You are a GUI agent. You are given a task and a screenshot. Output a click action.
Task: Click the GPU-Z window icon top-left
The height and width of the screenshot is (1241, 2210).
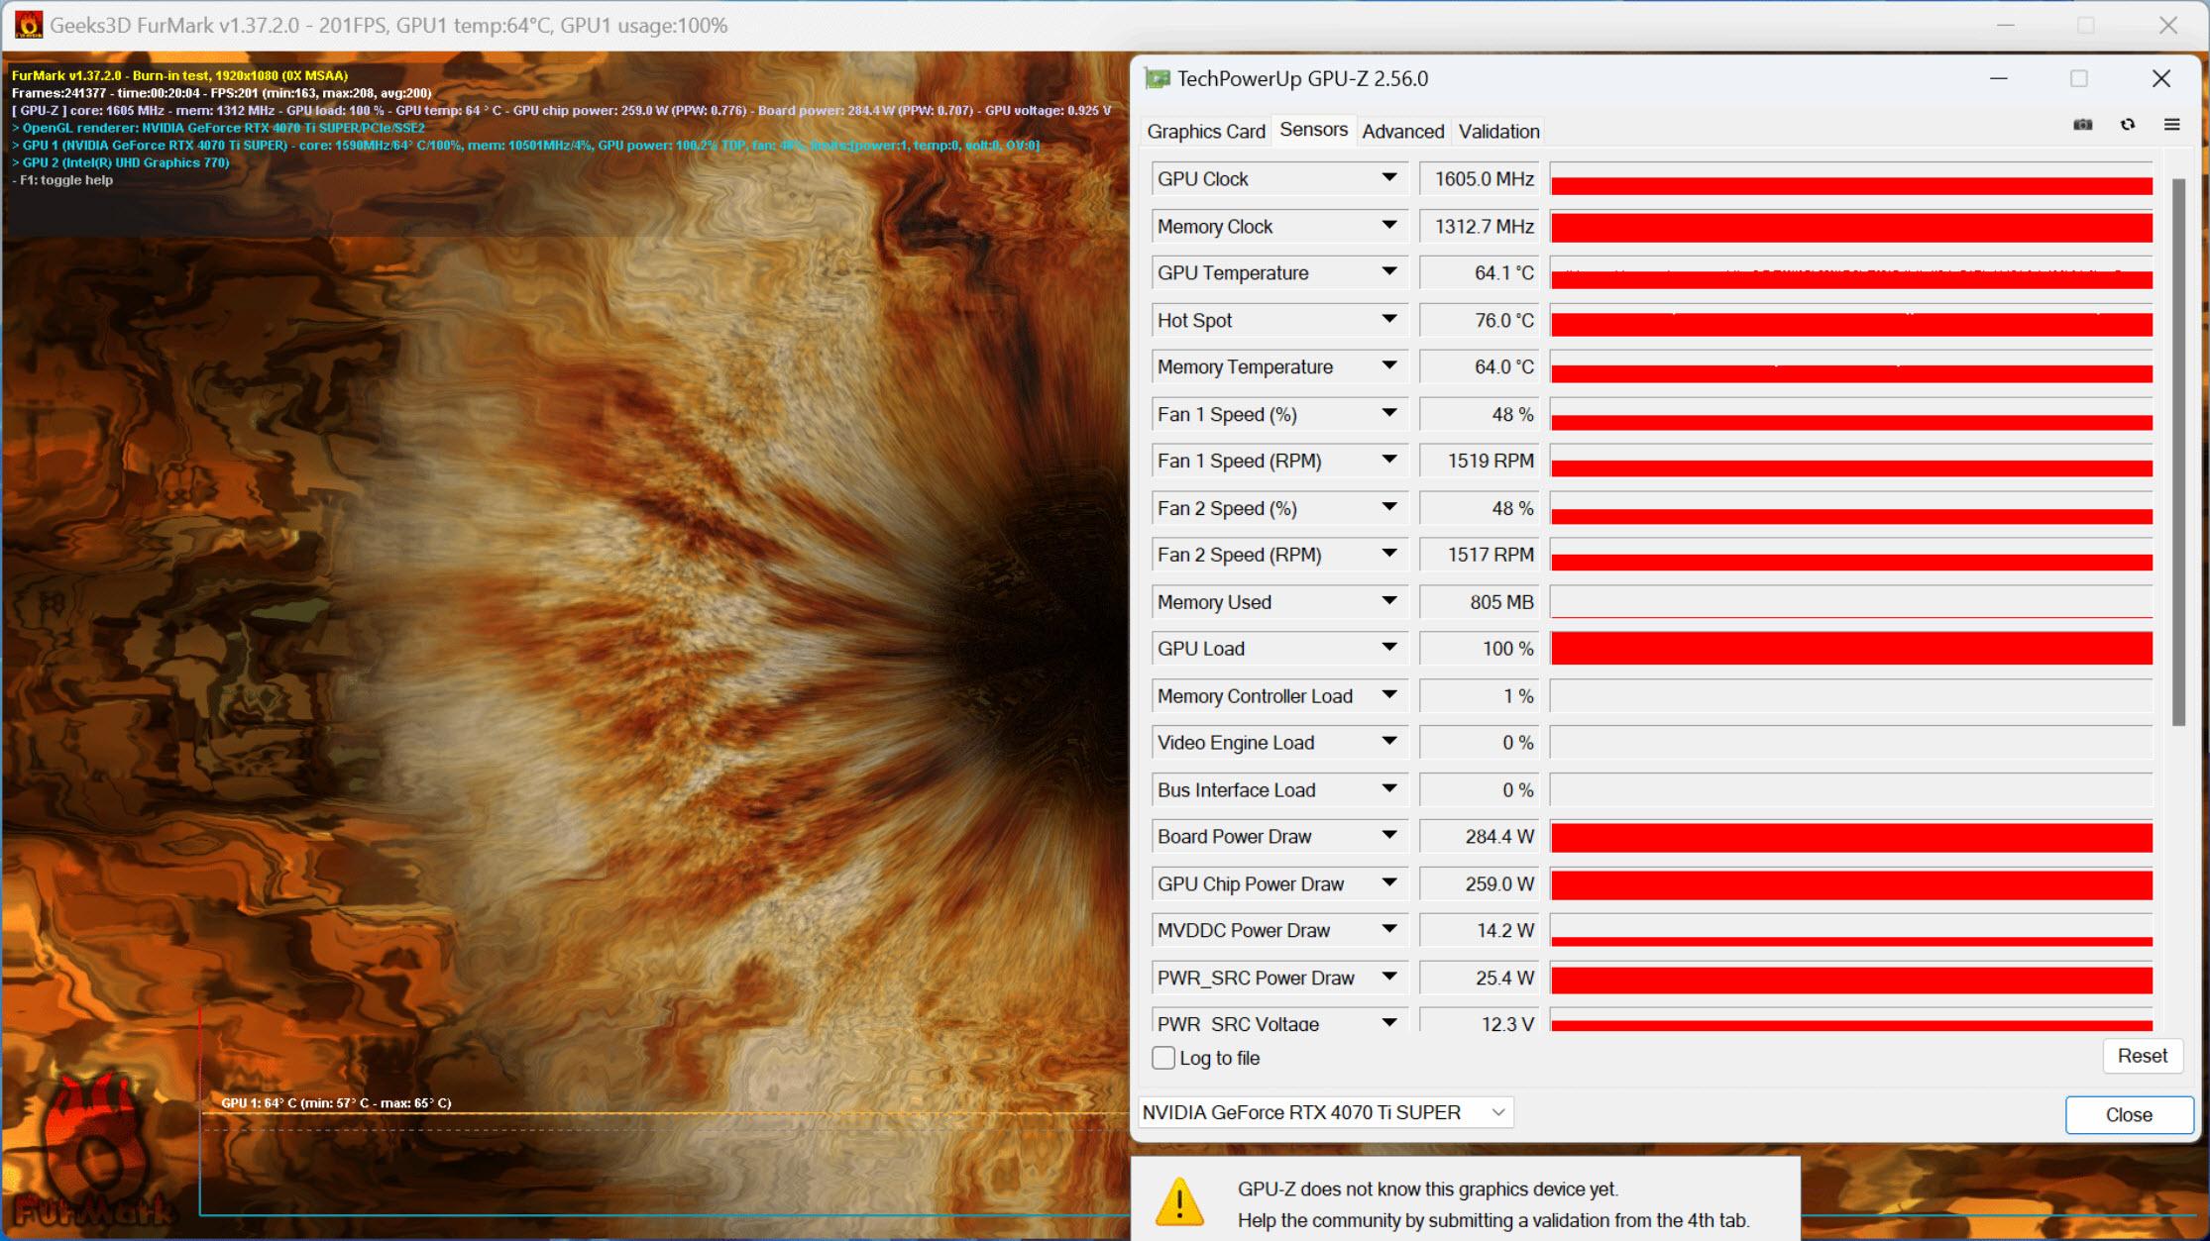coord(1159,77)
